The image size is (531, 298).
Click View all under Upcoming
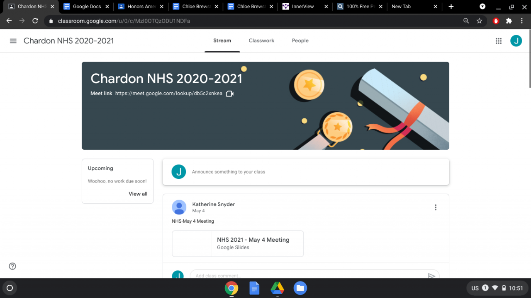138,194
